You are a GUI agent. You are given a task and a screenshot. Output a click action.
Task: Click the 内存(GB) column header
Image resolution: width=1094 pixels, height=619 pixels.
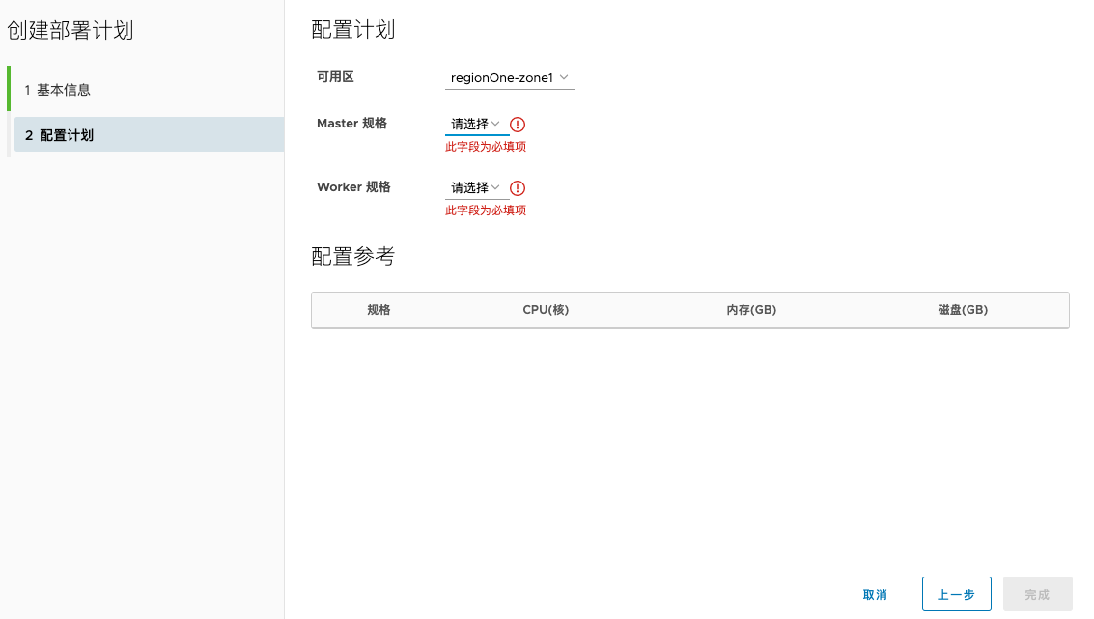pos(751,310)
